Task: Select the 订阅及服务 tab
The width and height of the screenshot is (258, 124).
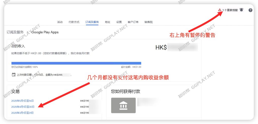Action: (x=92, y=22)
